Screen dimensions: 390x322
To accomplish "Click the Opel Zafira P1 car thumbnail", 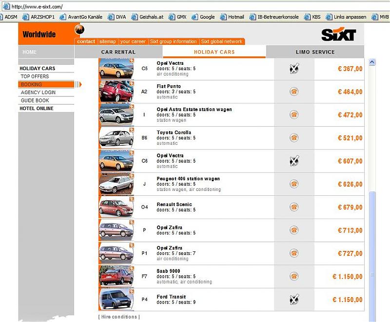I will click(x=116, y=253).
